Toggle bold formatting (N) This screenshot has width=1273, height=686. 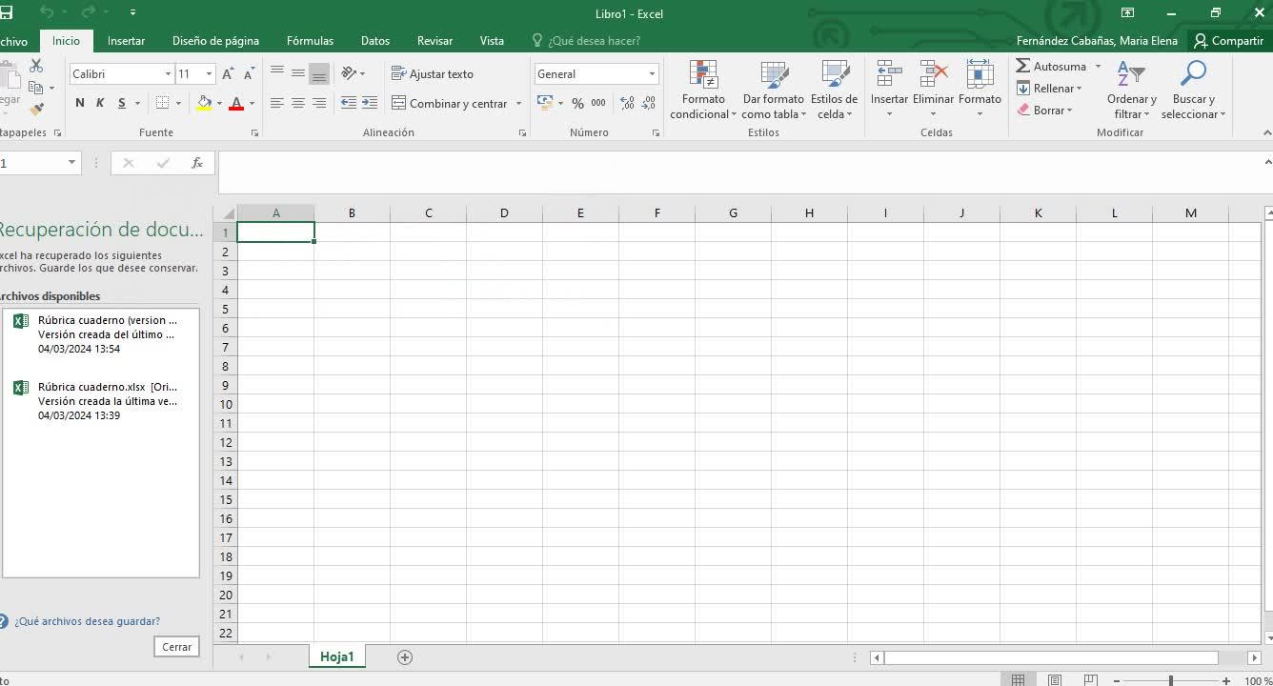[x=79, y=103]
